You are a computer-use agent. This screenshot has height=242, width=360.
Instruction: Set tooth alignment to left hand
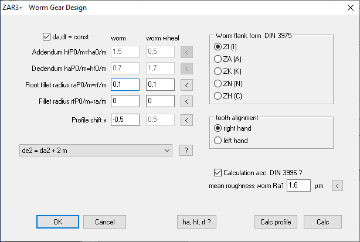pos(219,140)
